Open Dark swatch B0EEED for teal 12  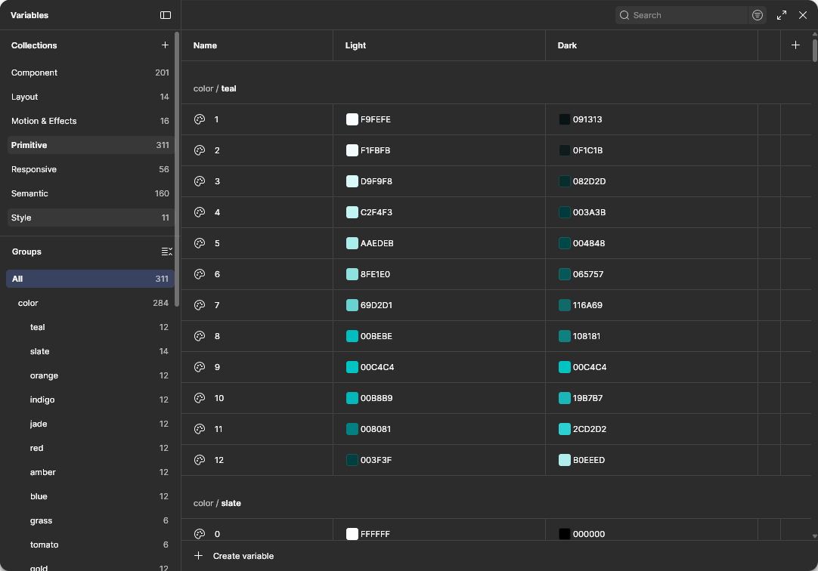tap(565, 460)
